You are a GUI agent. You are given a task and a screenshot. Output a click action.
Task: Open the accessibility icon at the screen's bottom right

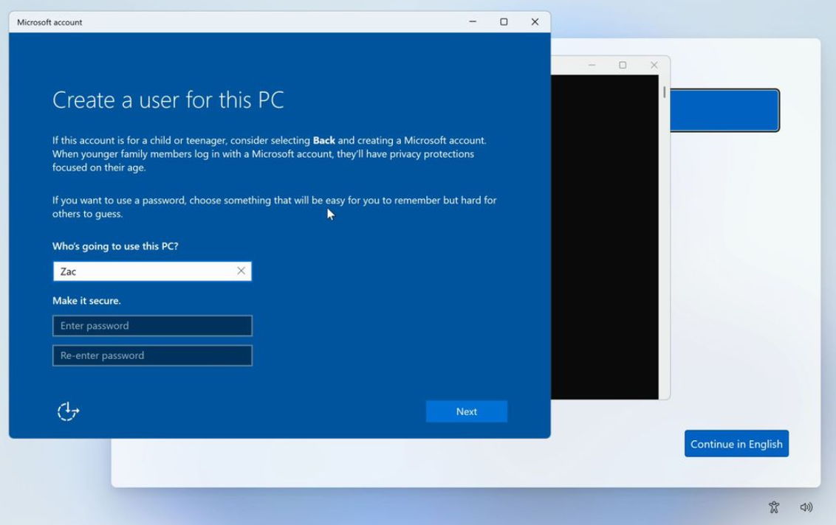tap(774, 507)
